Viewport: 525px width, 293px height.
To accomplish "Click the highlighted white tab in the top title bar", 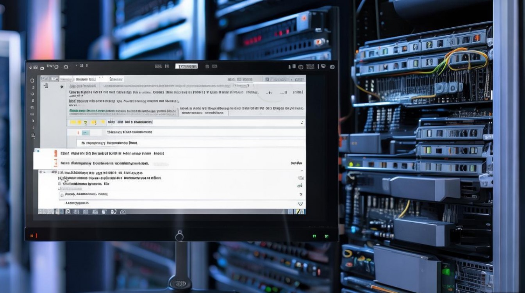I will pyautogui.click(x=187, y=66).
